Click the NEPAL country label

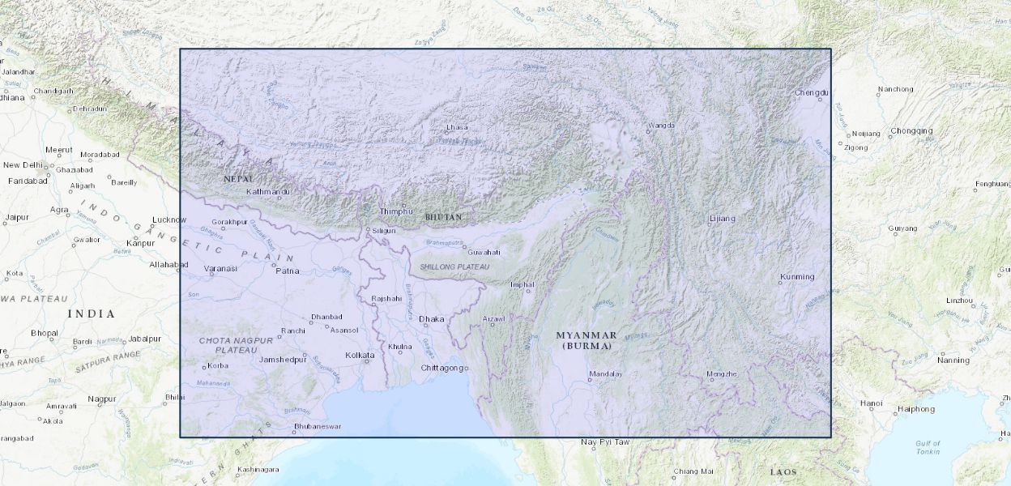(x=239, y=178)
